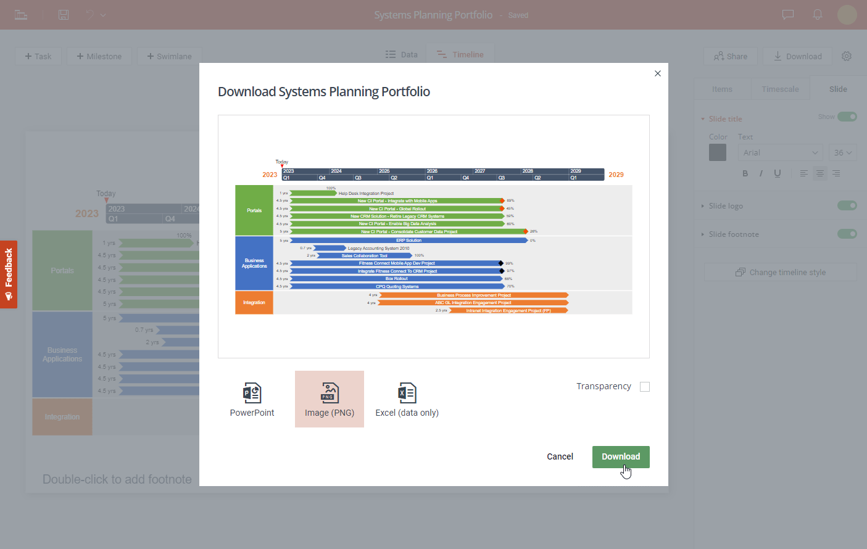Pick the slide title color swatch
The image size is (867, 549).
[717, 152]
